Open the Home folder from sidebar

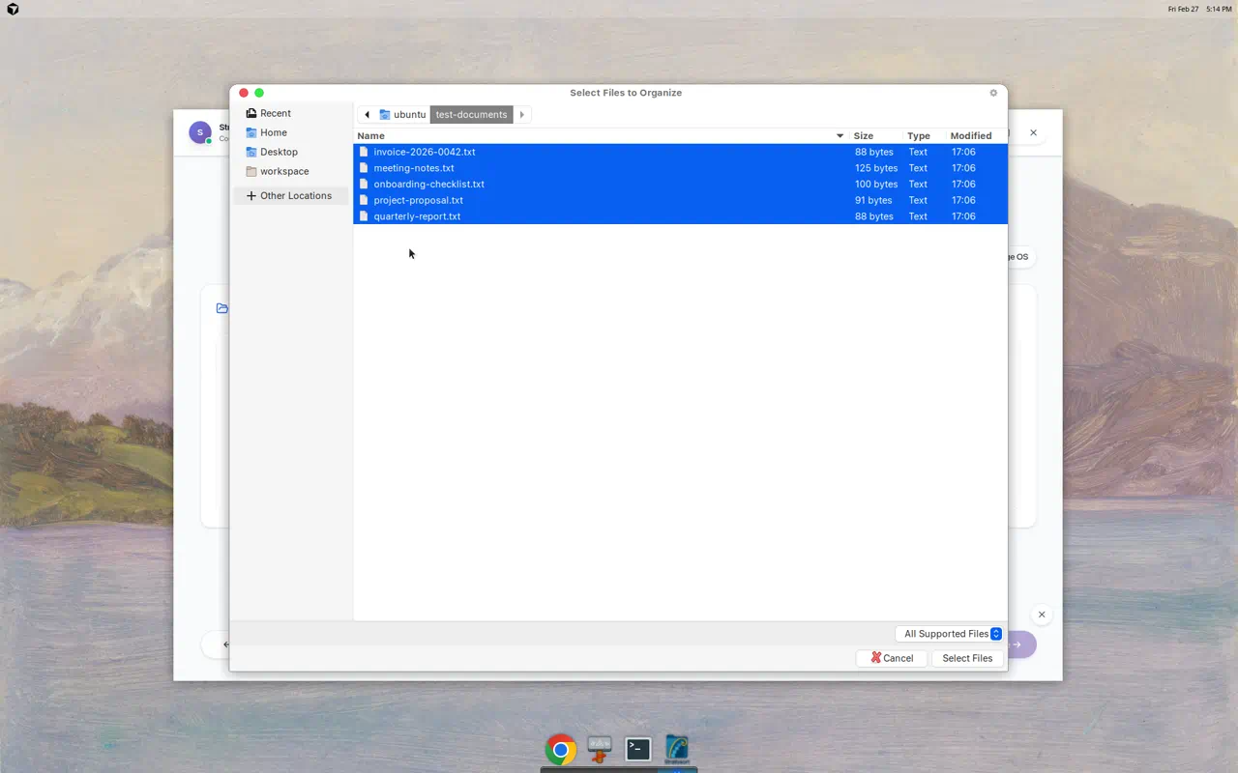point(273,132)
